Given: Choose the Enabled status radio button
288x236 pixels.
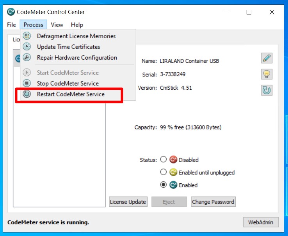Looking at the screenshot, I should 164,185.
